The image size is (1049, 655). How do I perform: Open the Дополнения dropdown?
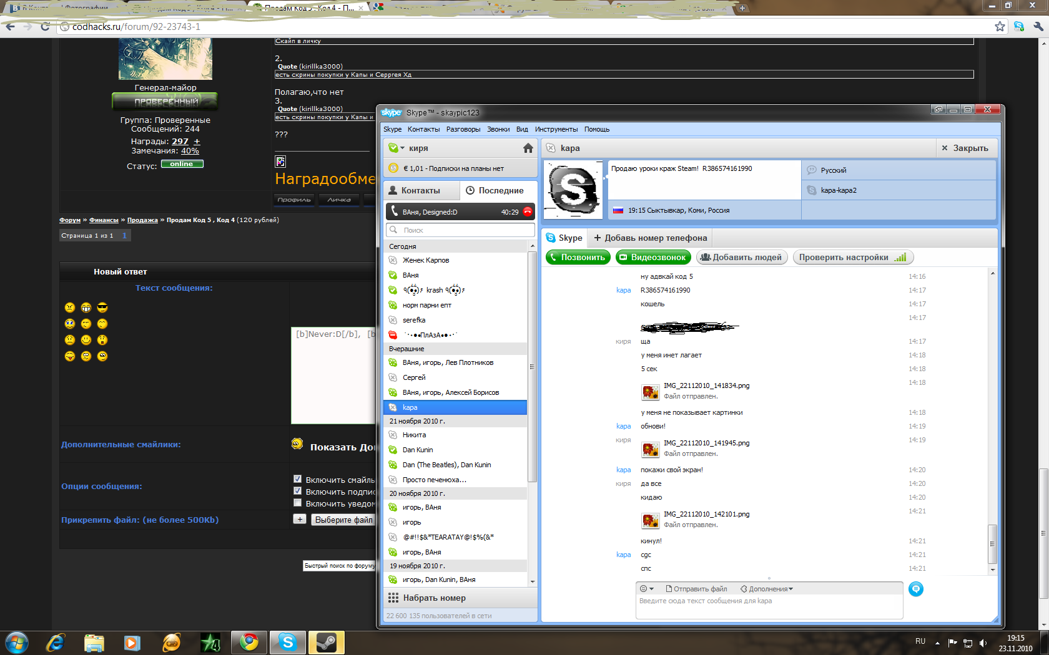[x=767, y=589]
